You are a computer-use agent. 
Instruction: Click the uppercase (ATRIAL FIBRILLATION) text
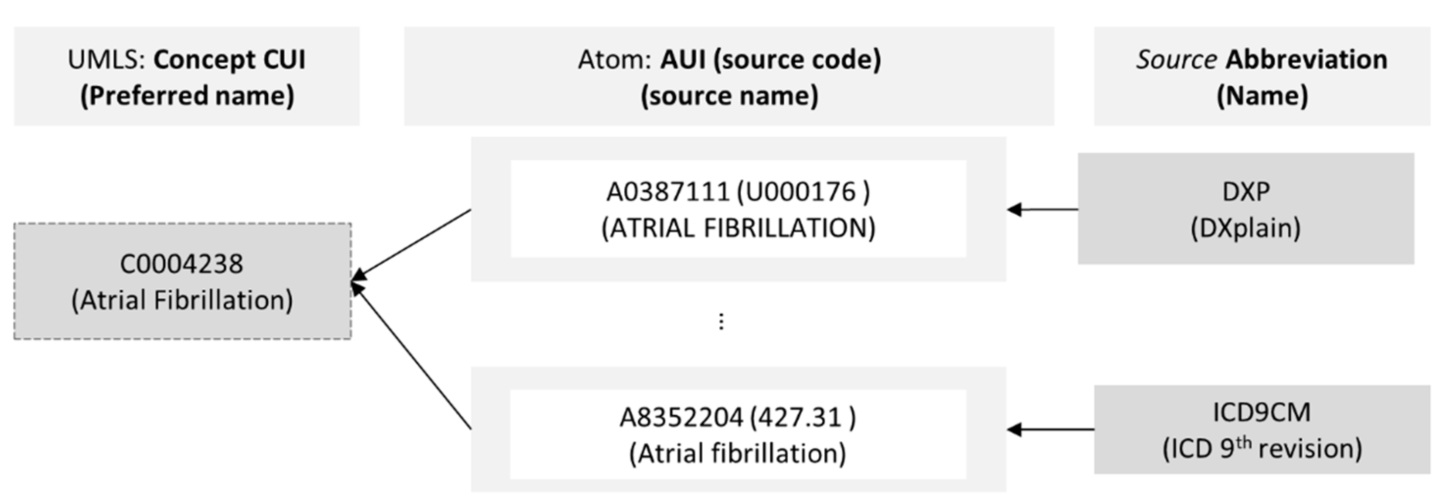coord(738,228)
